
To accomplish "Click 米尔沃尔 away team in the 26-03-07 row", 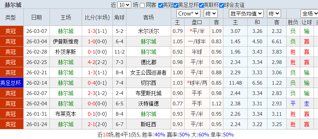I will pos(148,31).
